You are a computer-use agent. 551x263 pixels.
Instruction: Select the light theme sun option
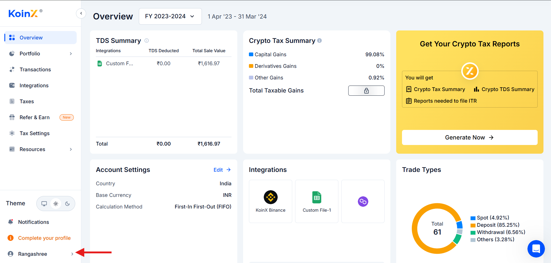56,204
